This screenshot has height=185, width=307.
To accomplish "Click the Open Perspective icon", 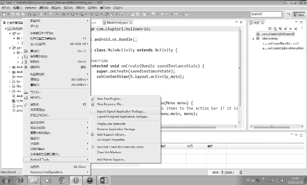I will point(288,14).
